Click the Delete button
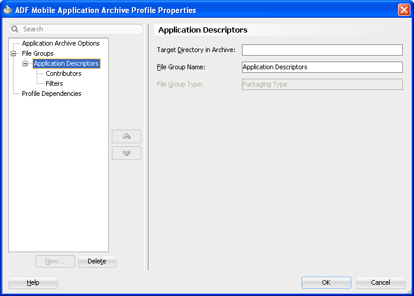 (x=97, y=262)
